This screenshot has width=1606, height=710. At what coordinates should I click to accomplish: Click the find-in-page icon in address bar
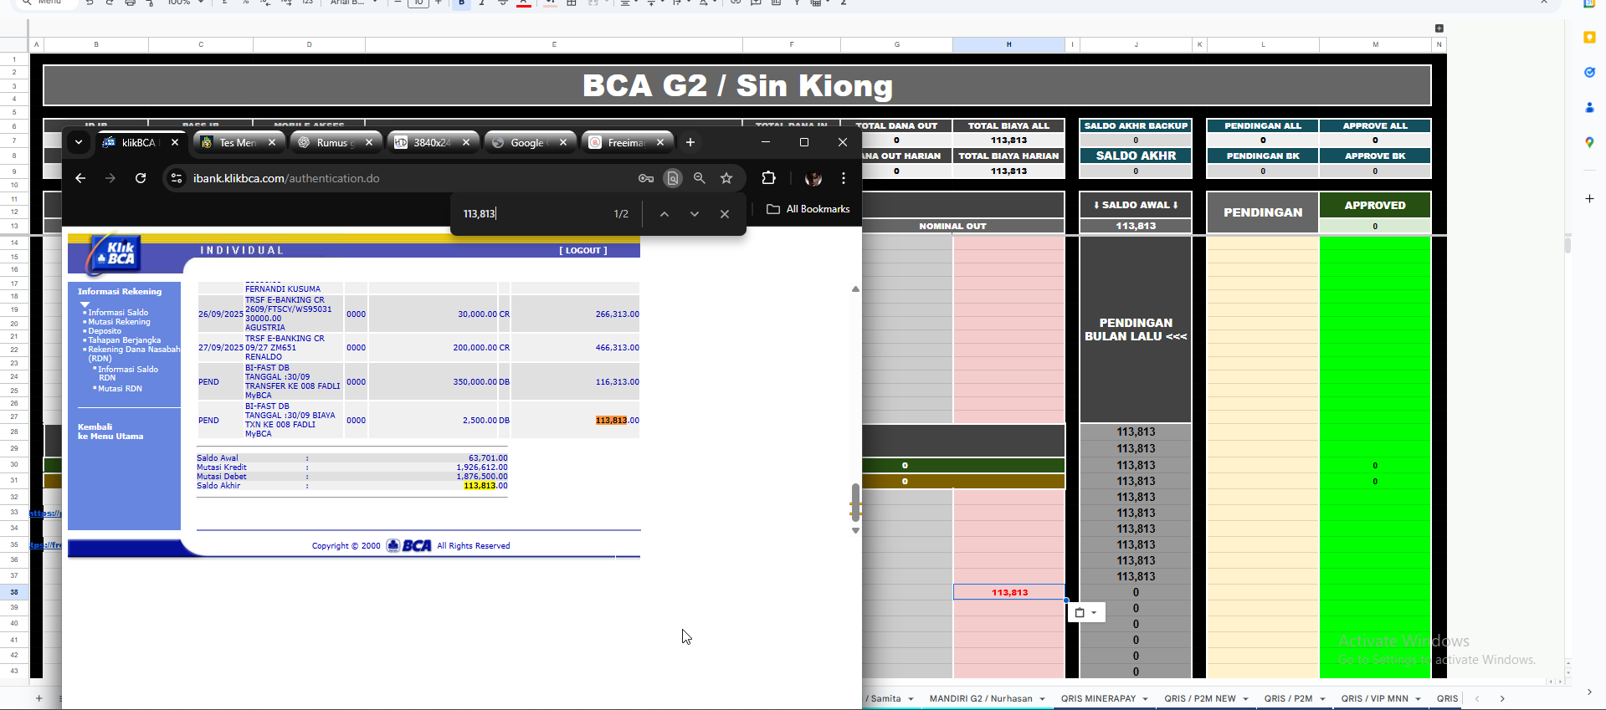673,178
